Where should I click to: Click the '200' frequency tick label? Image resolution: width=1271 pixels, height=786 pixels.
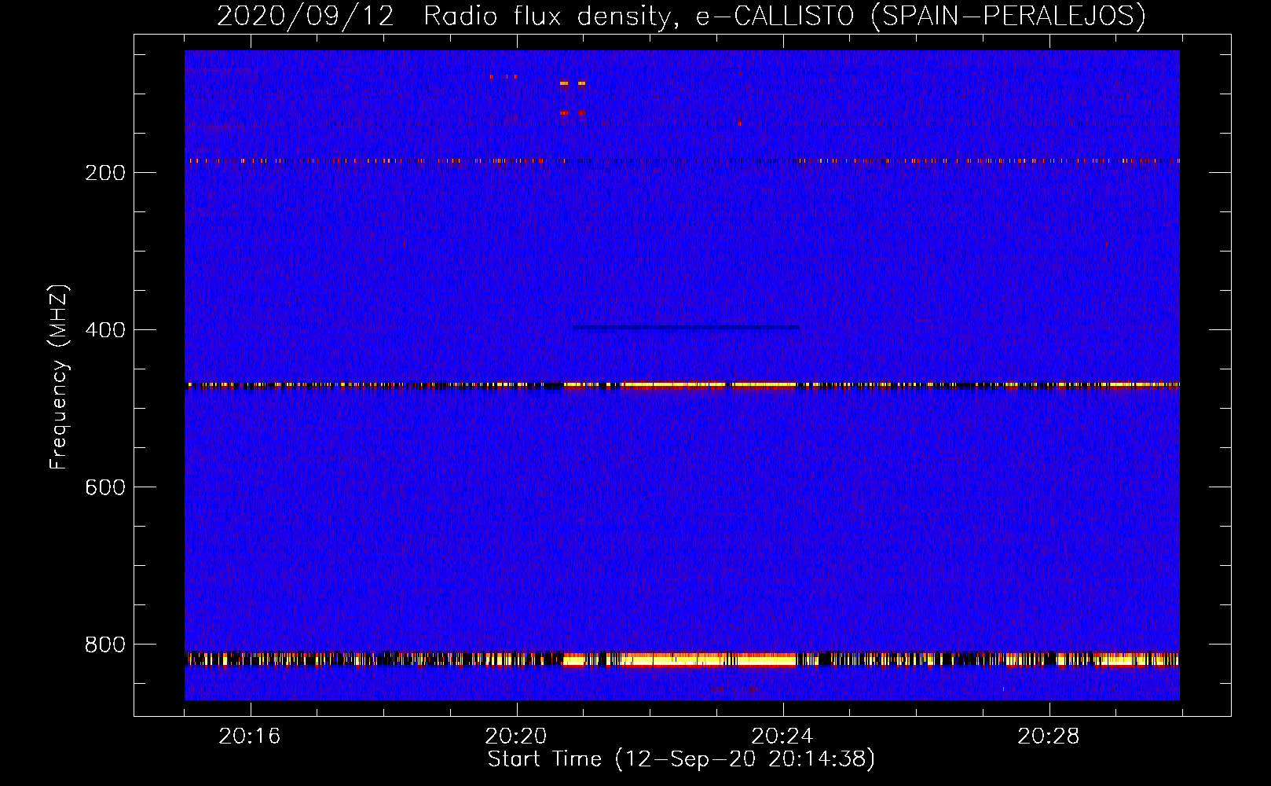pyautogui.click(x=105, y=173)
